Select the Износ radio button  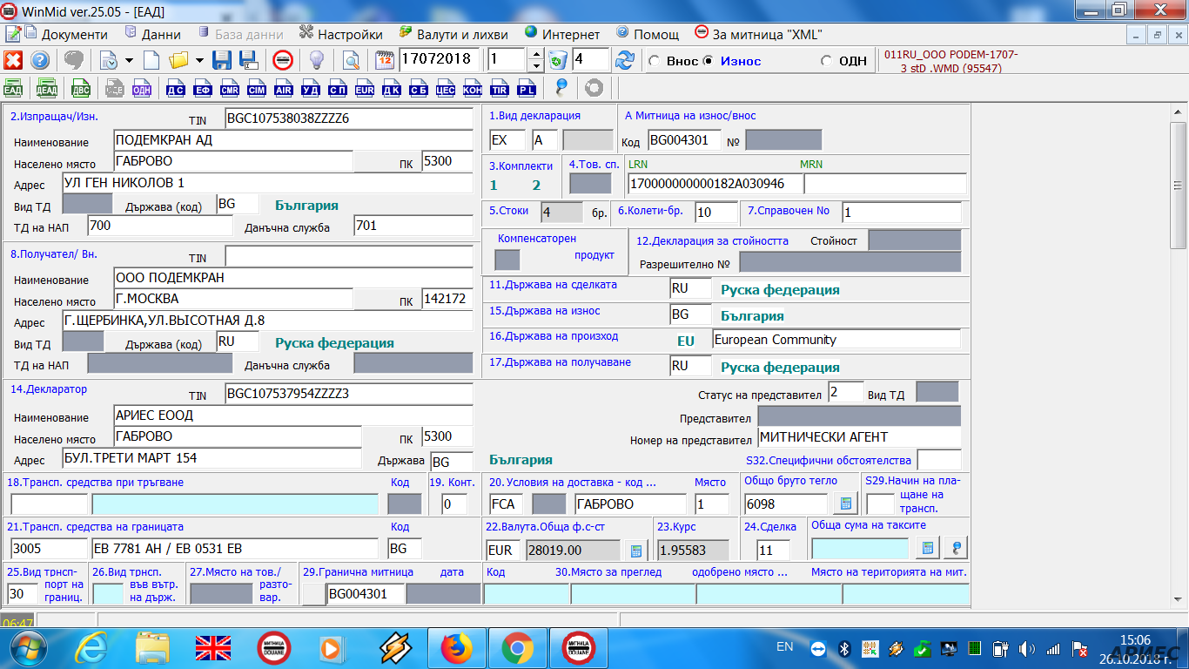(x=709, y=61)
